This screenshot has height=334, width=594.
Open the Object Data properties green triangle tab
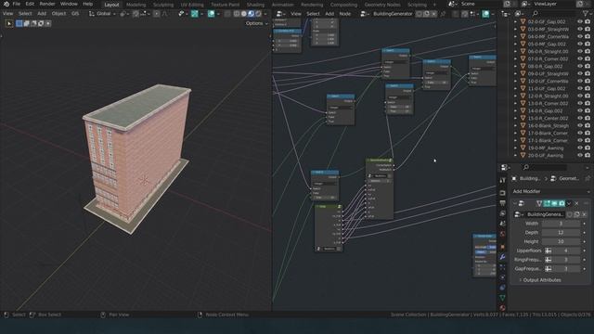(x=503, y=298)
